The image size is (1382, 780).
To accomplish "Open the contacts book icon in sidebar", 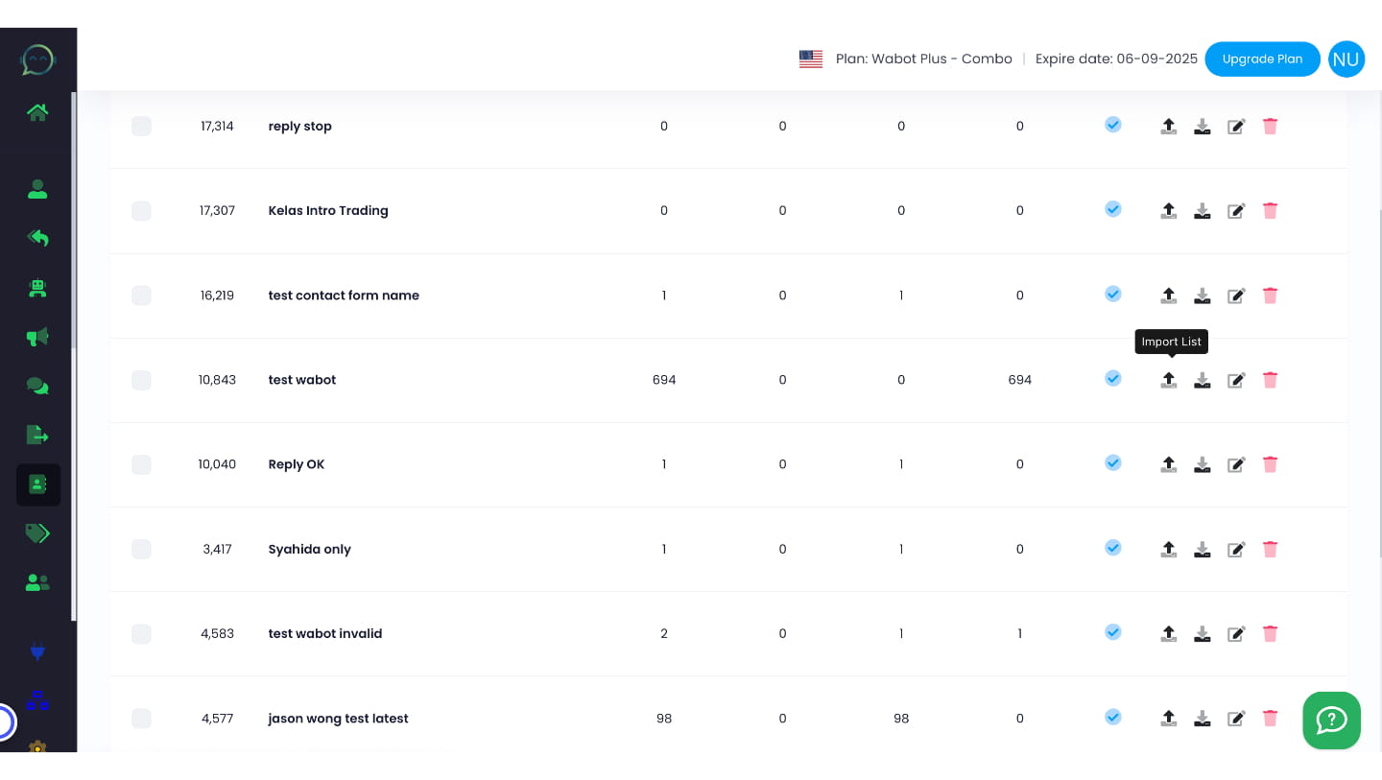I will tap(37, 485).
